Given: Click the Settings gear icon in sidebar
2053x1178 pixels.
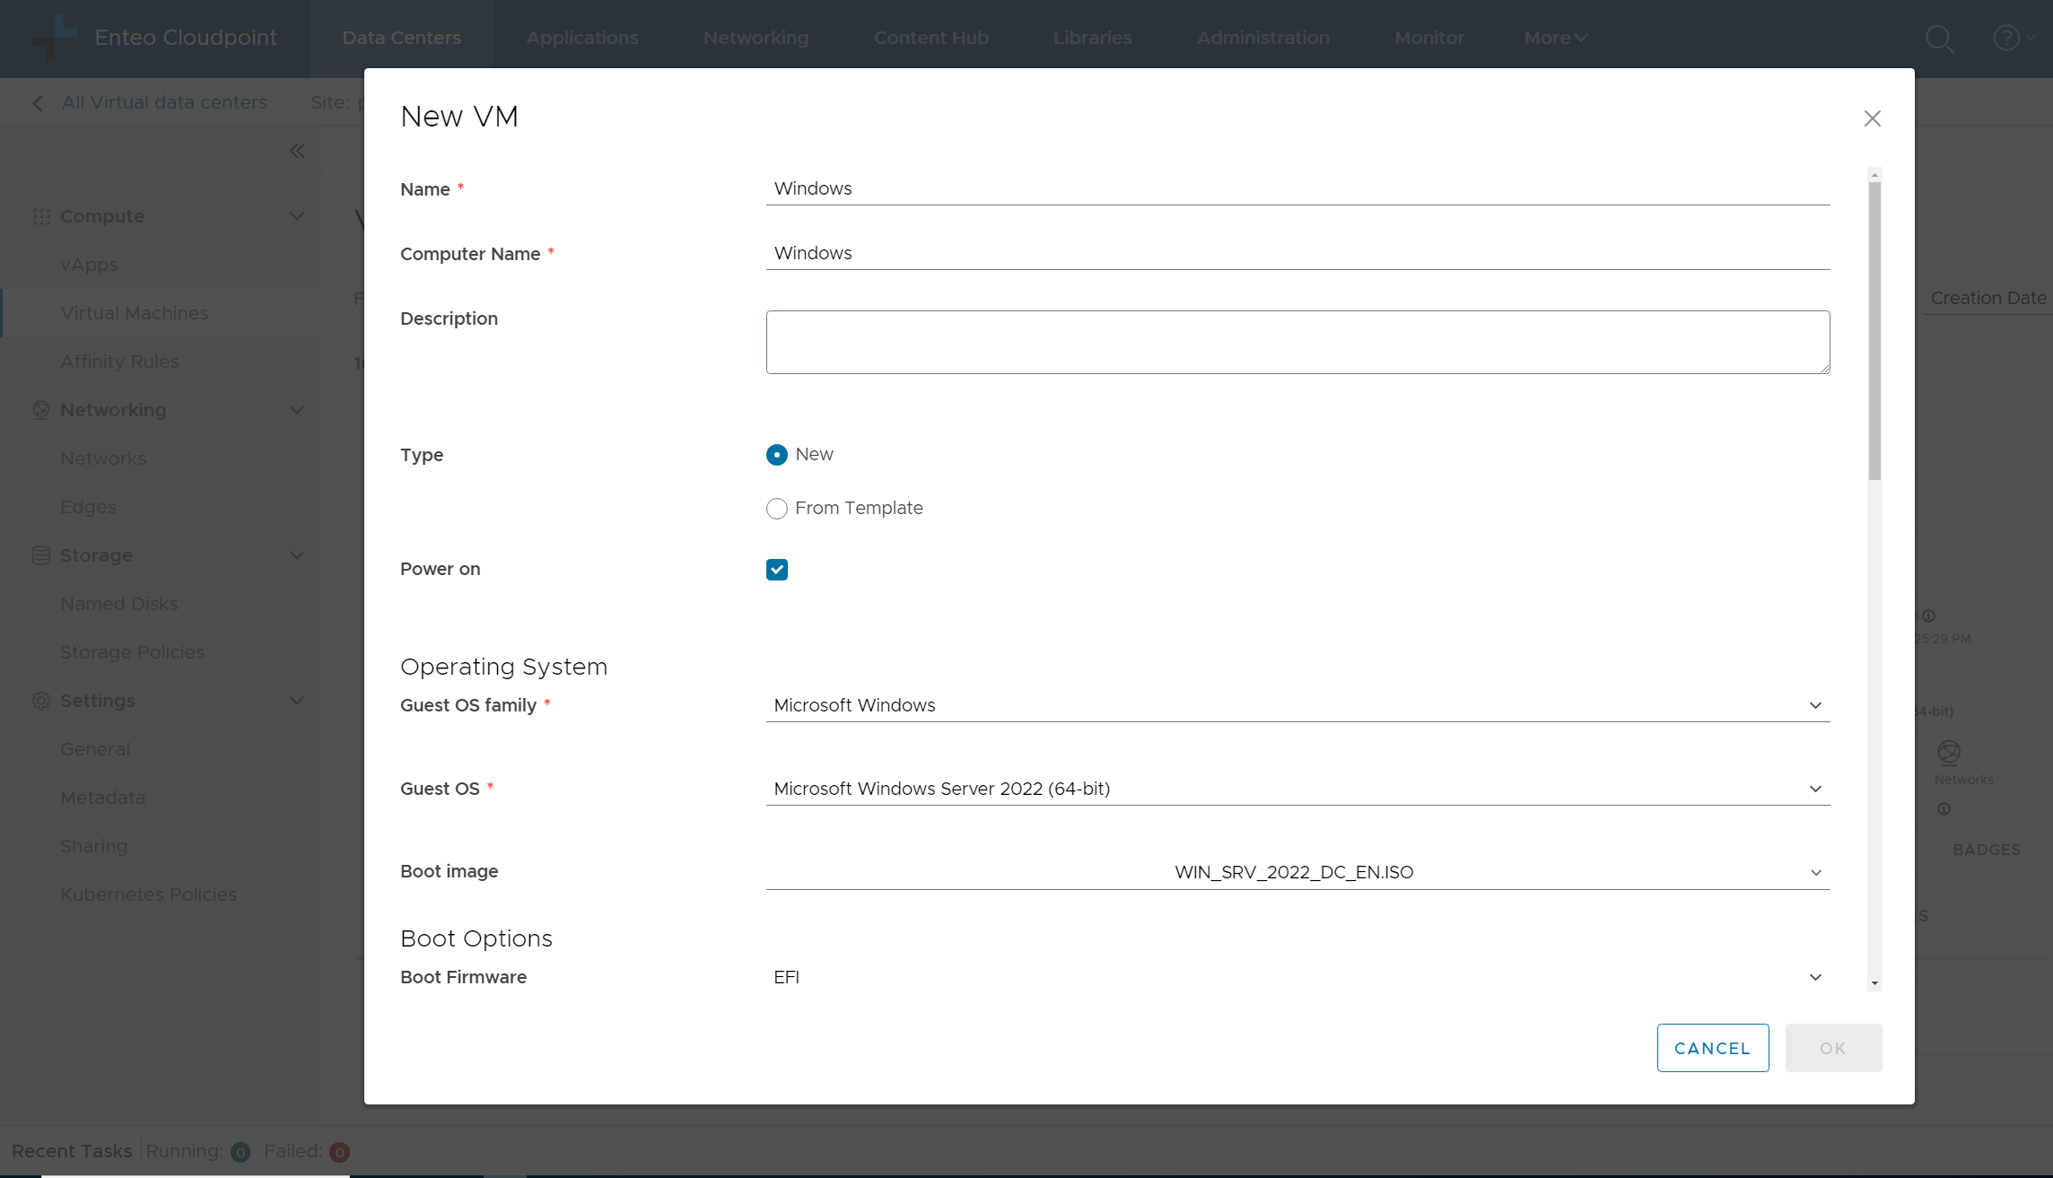Looking at the screenshot, I should coord(41,701).
